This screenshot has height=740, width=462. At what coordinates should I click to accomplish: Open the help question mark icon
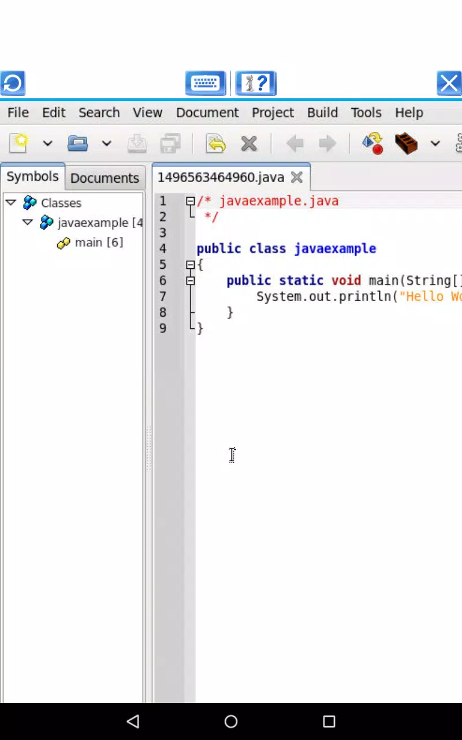coord(255,84)
